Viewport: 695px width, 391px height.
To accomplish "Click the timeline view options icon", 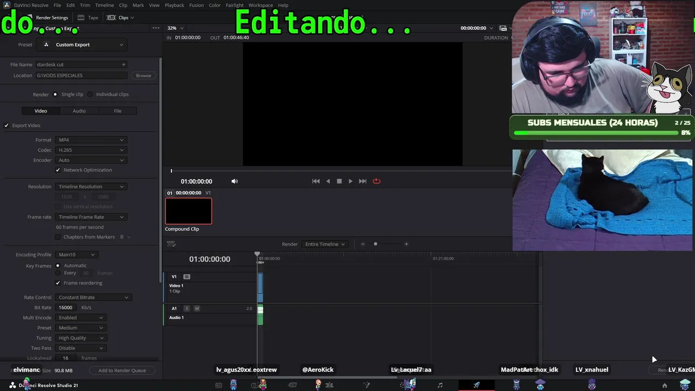I will pyautogui.click(x=171, y=244).
